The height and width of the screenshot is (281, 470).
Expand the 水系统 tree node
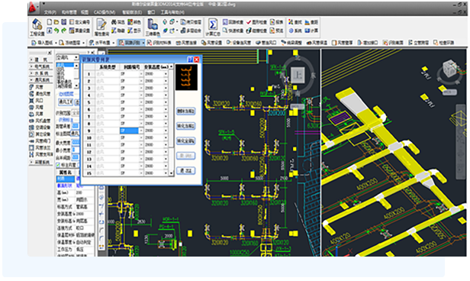31,73
